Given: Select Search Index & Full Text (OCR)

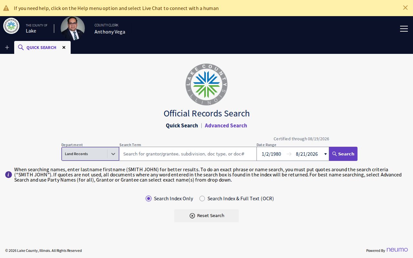Looking at the screenshot, I should click(202, 198).
